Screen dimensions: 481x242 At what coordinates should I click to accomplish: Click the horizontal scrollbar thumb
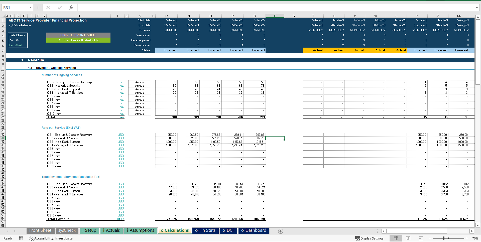417,231
